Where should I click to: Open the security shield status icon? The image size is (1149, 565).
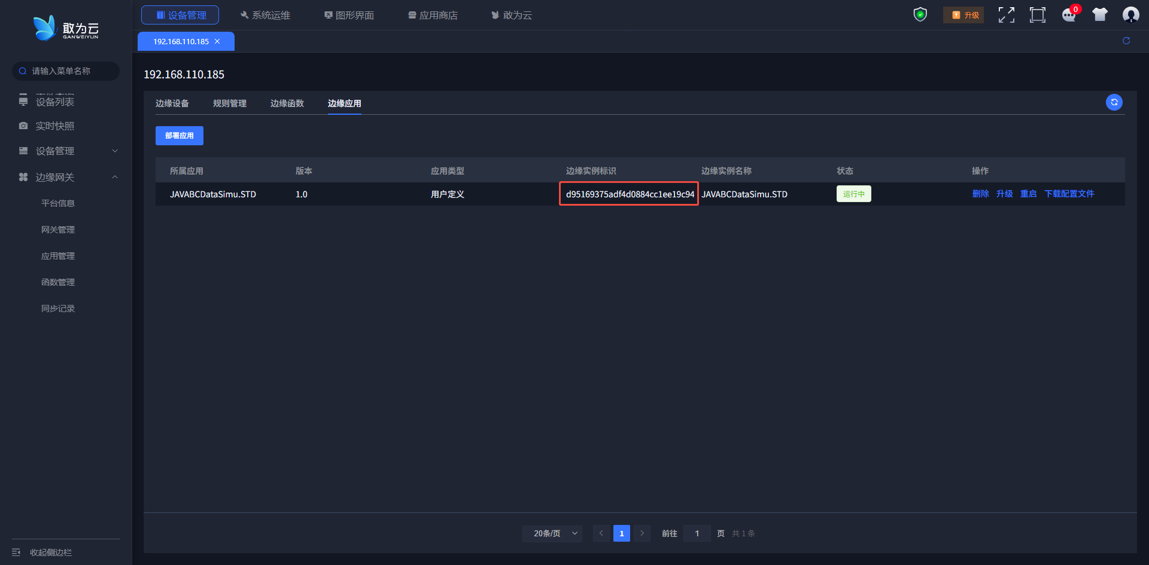point(920,14)
